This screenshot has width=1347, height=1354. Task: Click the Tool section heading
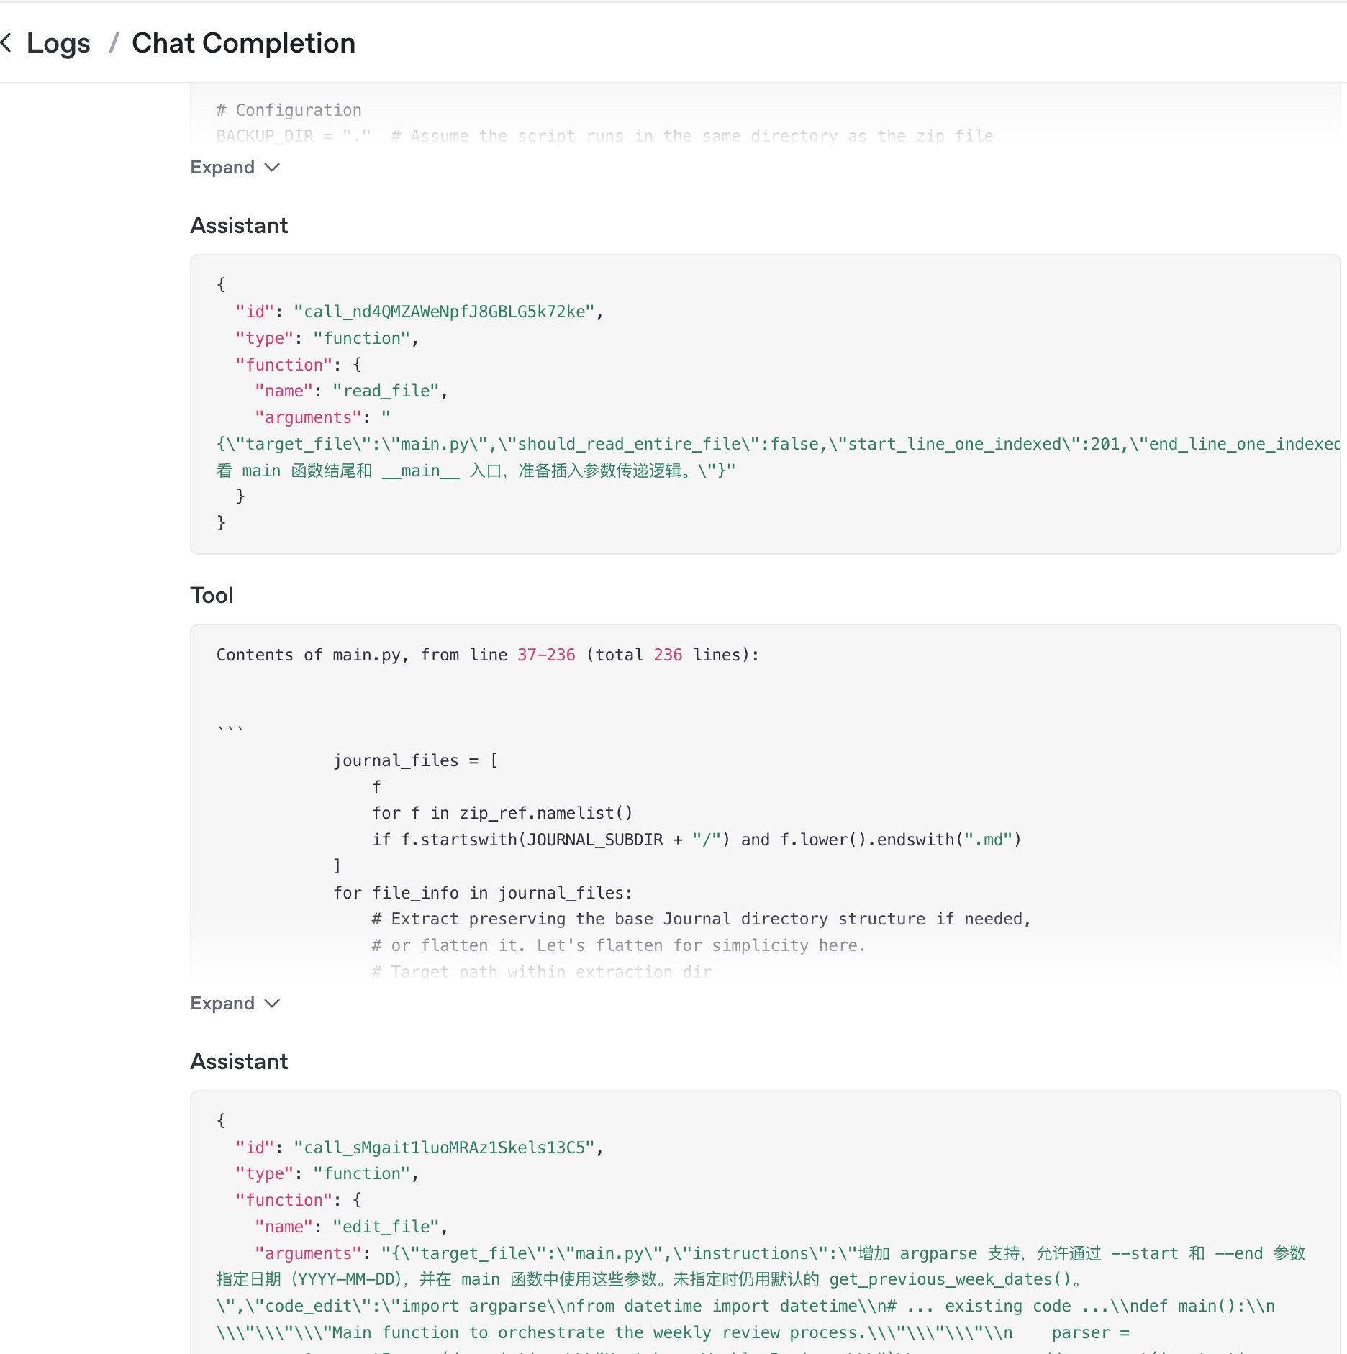212,596
